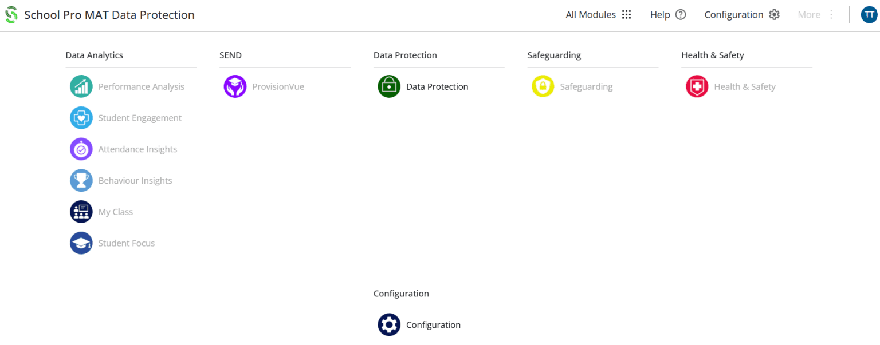Open the ProvisionVue SEND module
The width and height of the screenshot is (880, 345).
(235, 86)
